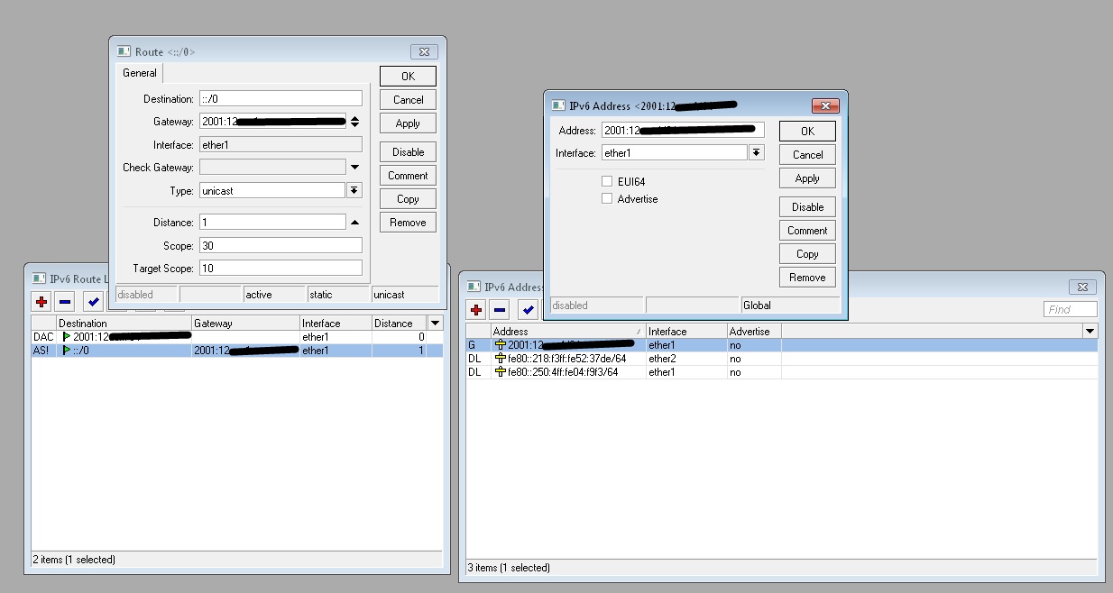The image size is (1113, 593).
Task: Select the Global 2001:12 address row
Action: 782,344
